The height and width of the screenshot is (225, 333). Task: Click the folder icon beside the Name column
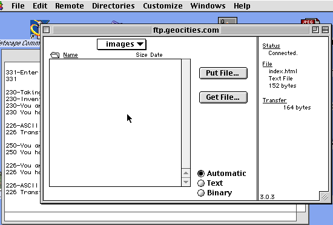(54, 55)
